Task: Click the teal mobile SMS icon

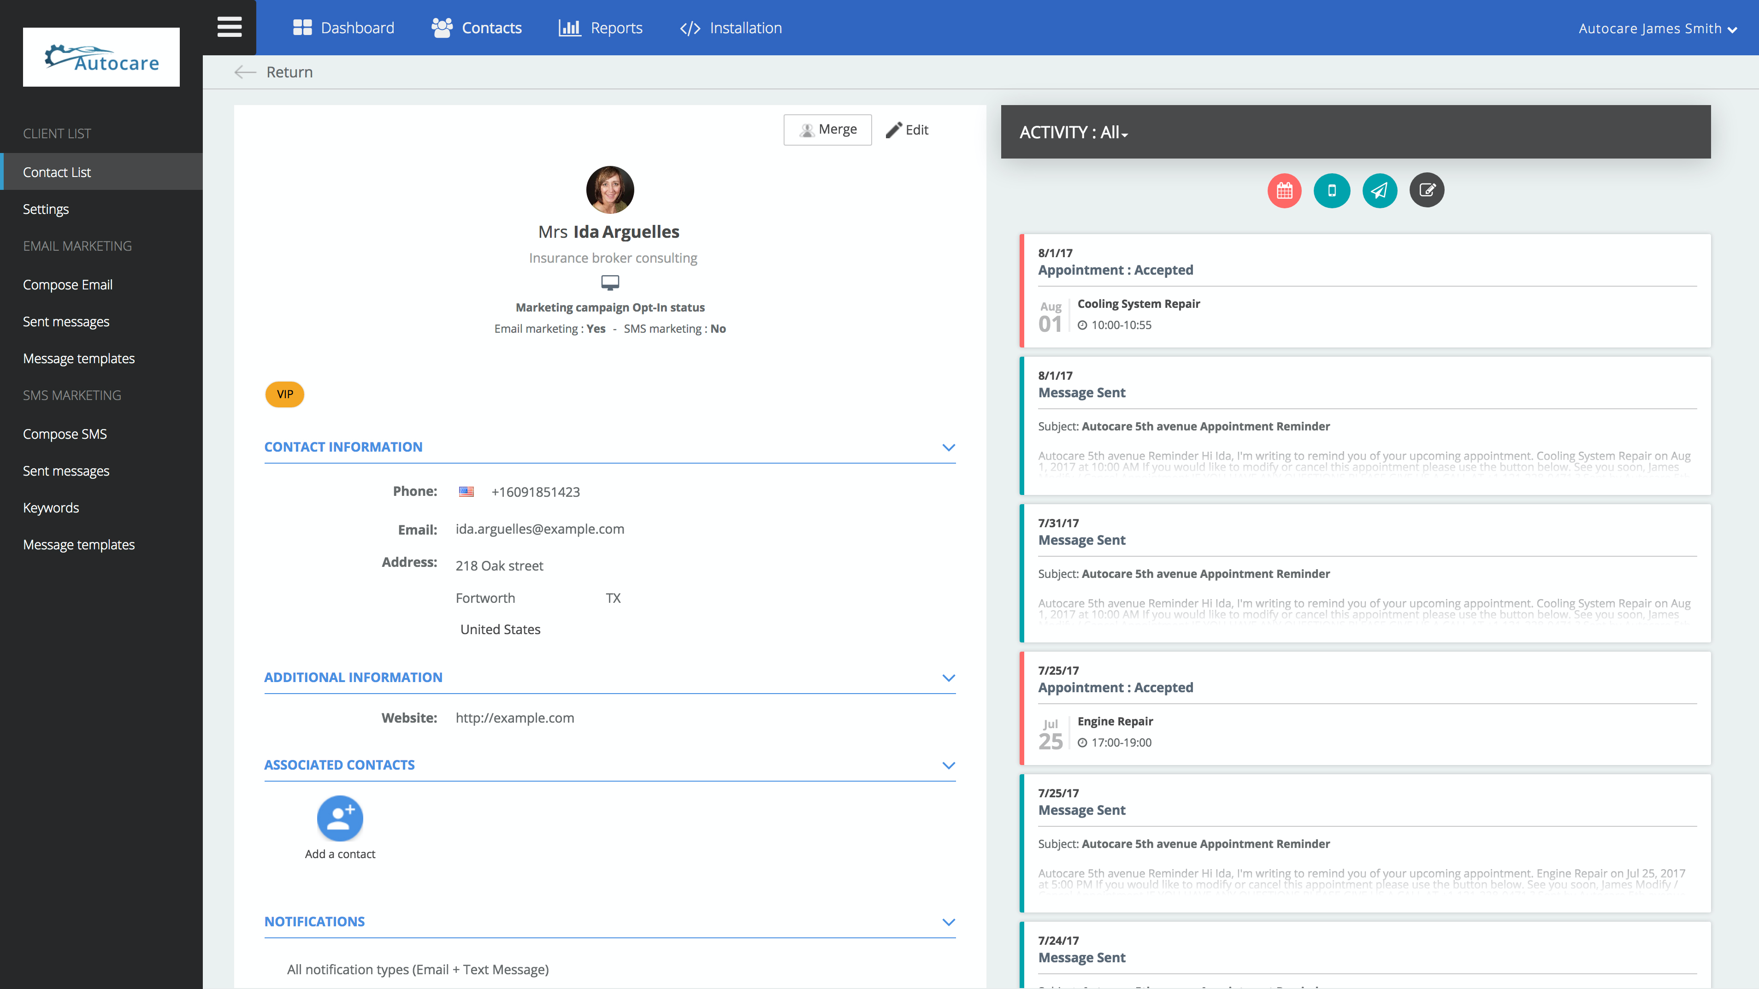Action: pos(1332,190)
